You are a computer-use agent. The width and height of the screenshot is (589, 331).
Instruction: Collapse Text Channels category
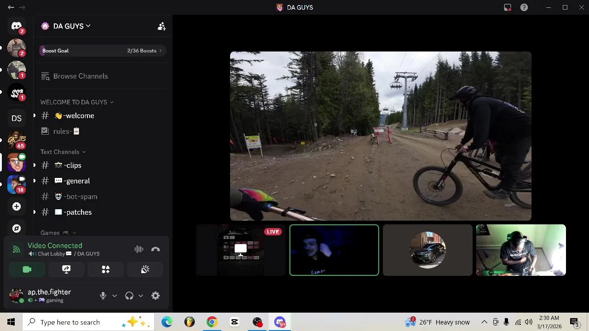pyautogui.click(x=63, y=152)
